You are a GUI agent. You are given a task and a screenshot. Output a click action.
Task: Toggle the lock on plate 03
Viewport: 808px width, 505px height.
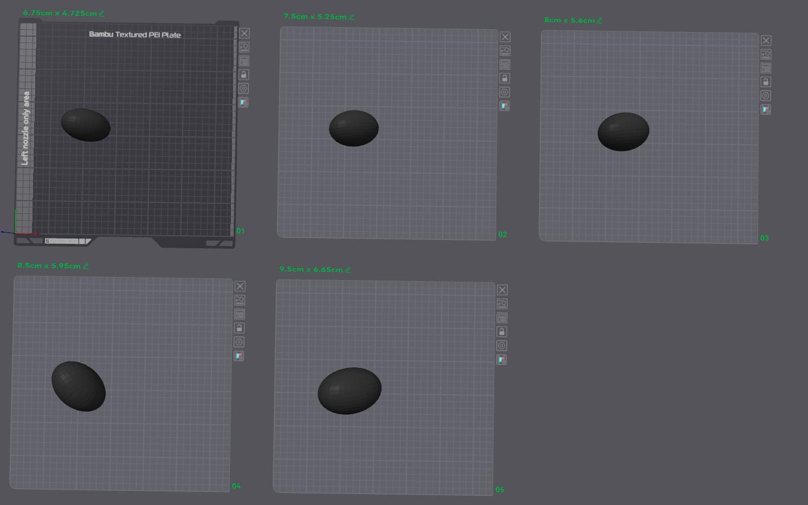tap(766, 82)
